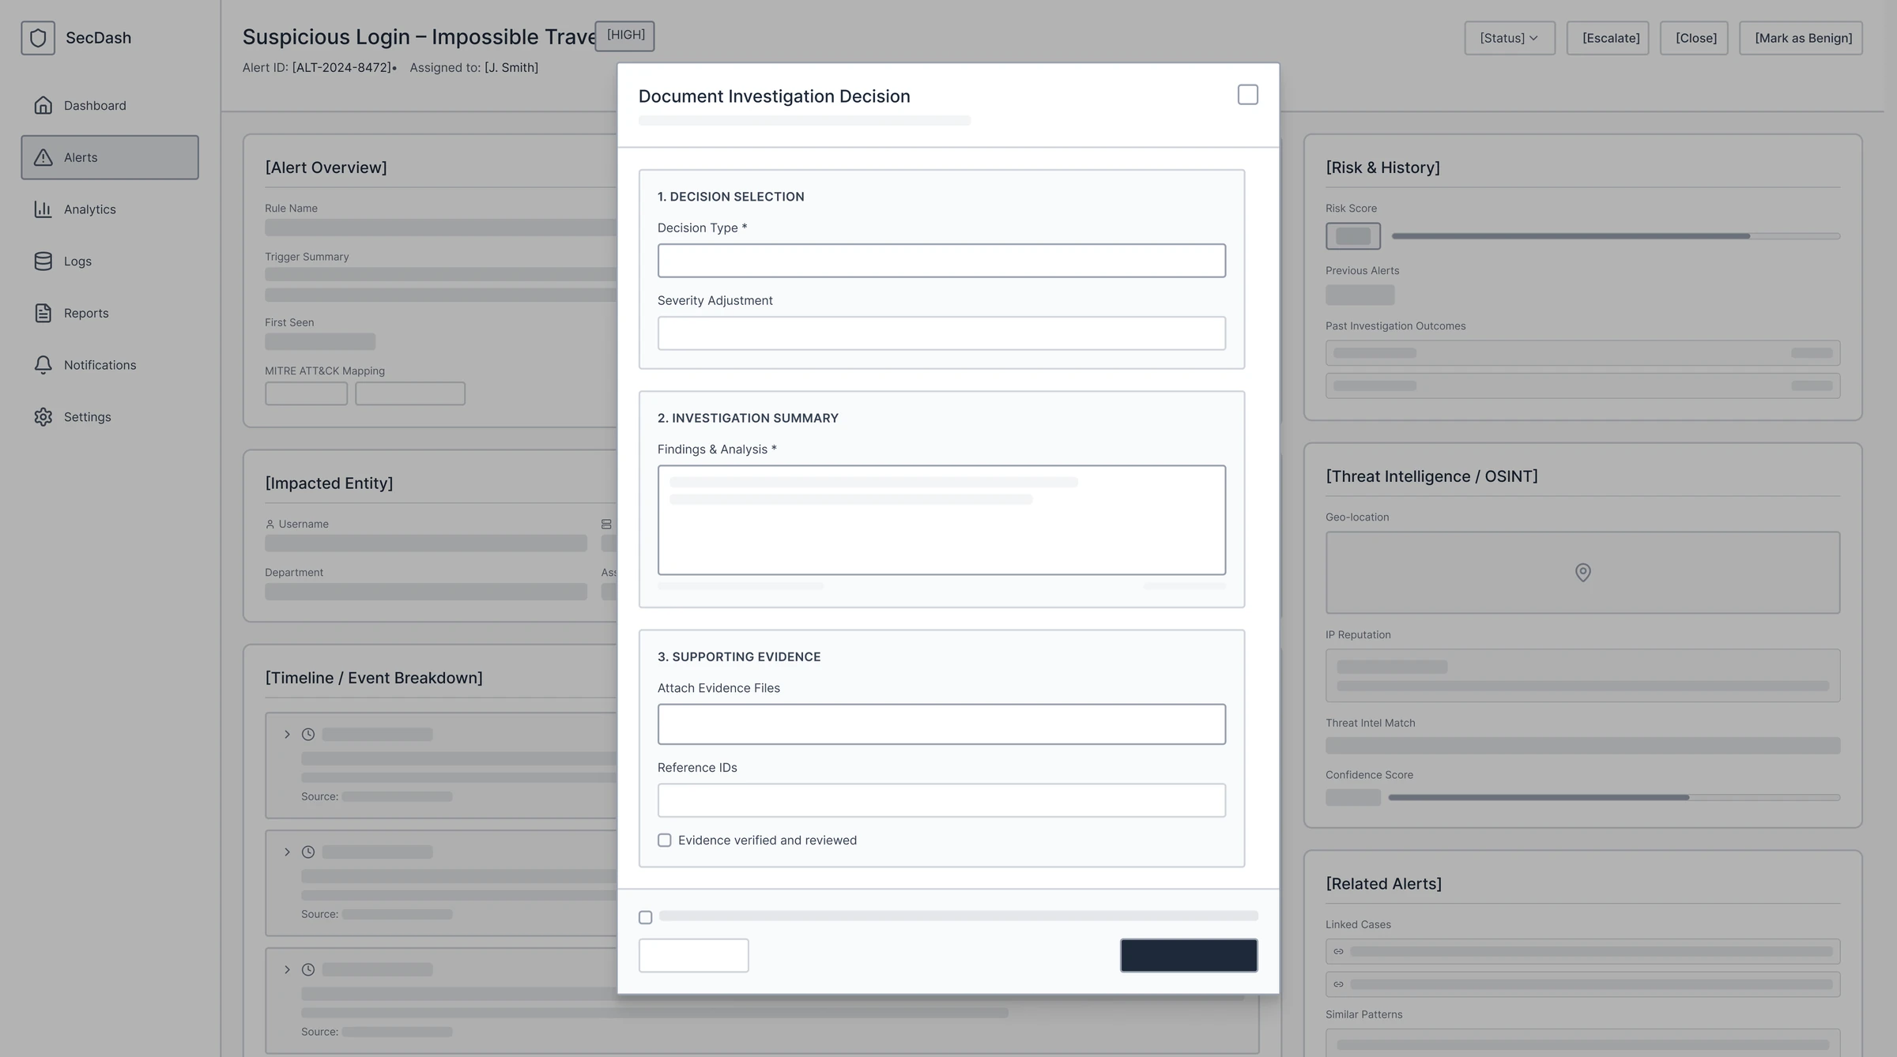Tick the confirmation checkbox in dialog footer
The width and height of the screenshot is (1897, 1057).
[x=646, y=917]
